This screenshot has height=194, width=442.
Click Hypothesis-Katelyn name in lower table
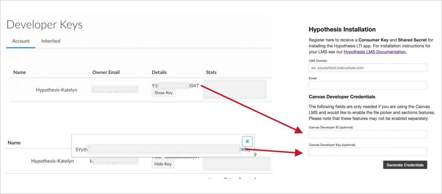coord(52,161)
